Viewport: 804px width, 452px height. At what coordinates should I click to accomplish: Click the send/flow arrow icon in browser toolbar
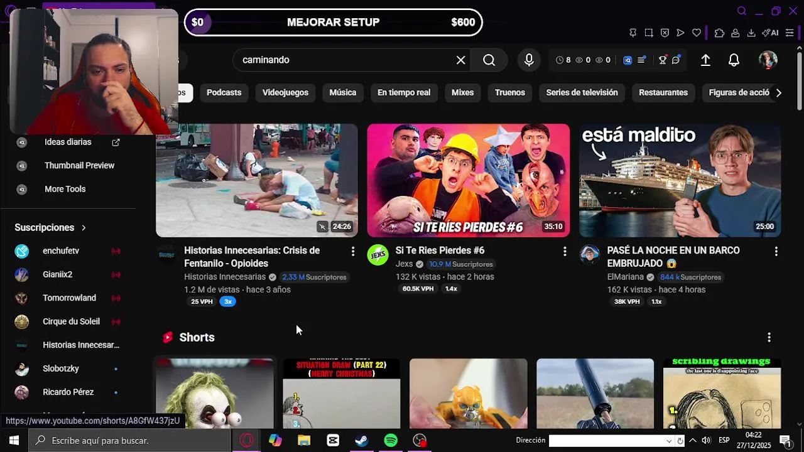(x=680, y=33)
